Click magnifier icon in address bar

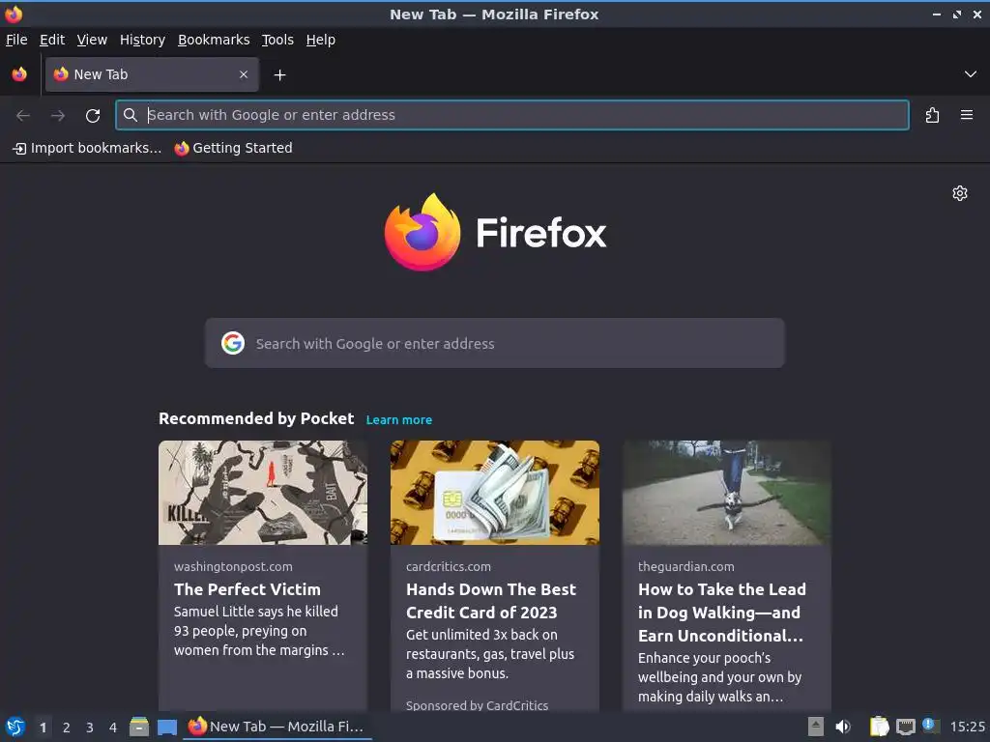pos(131,115)
